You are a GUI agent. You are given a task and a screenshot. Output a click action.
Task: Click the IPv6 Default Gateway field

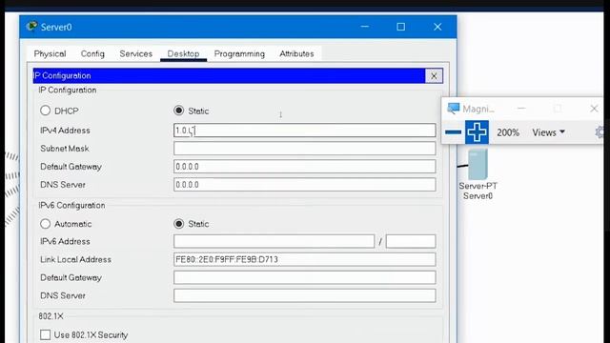(305, 277)
